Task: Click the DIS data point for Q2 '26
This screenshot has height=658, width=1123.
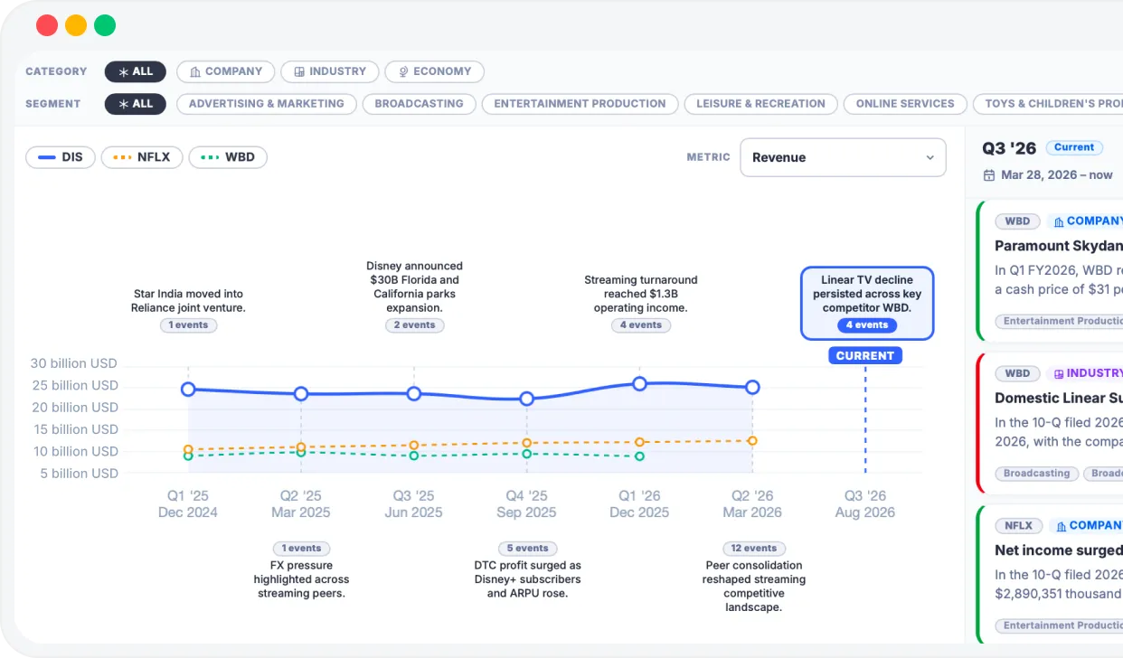Action: (x=752, y=388)
